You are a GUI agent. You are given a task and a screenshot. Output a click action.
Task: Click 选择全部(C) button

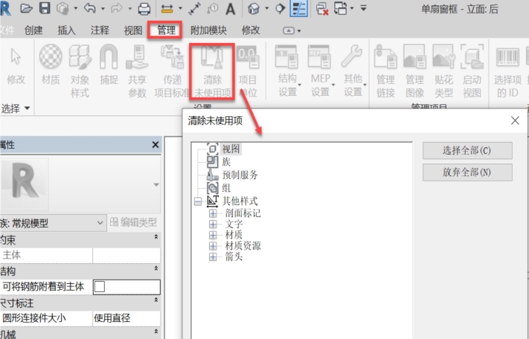(x=467, y=150)
